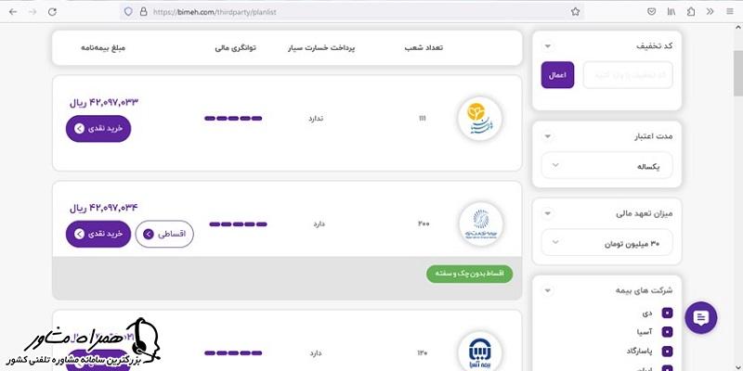Toggle the دی company checkbox
The width and height of the screenshot is (743, 371).
click(667, 313)
